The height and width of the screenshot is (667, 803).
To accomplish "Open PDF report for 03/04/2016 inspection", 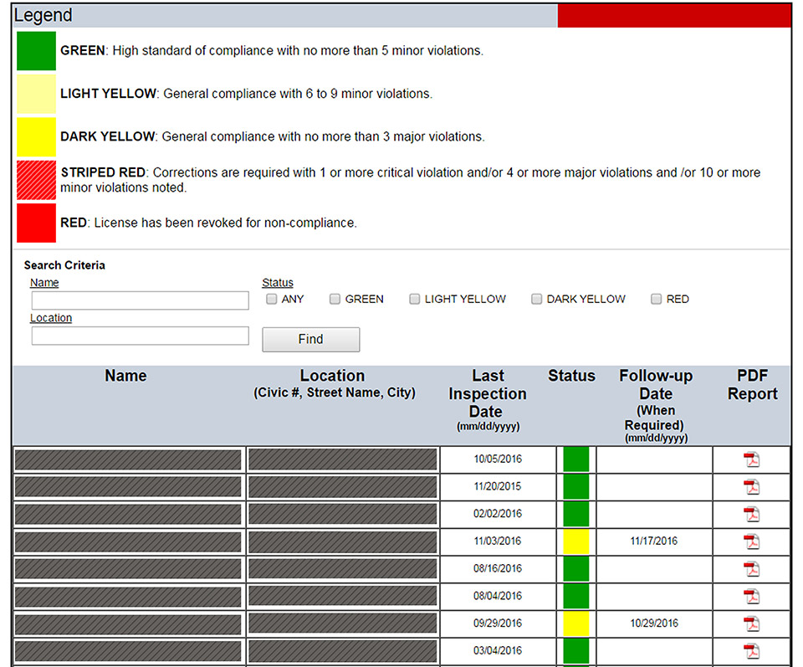I will [x=751, y=651].
